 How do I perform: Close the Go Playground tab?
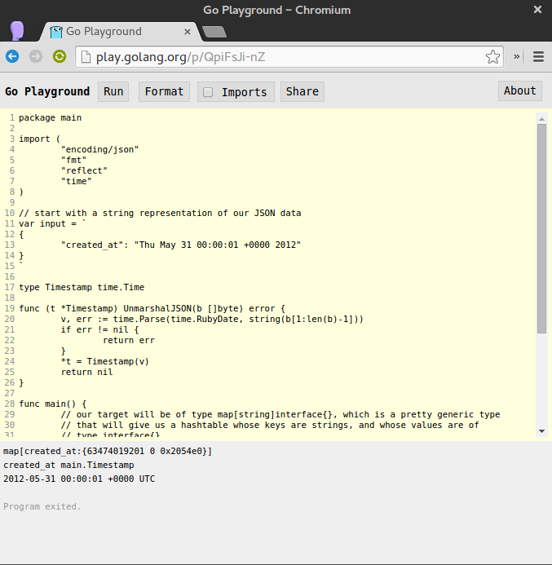click(188, 32)
